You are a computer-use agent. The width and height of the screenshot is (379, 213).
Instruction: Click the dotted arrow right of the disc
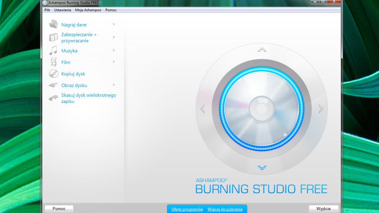[x=321, y=109]
